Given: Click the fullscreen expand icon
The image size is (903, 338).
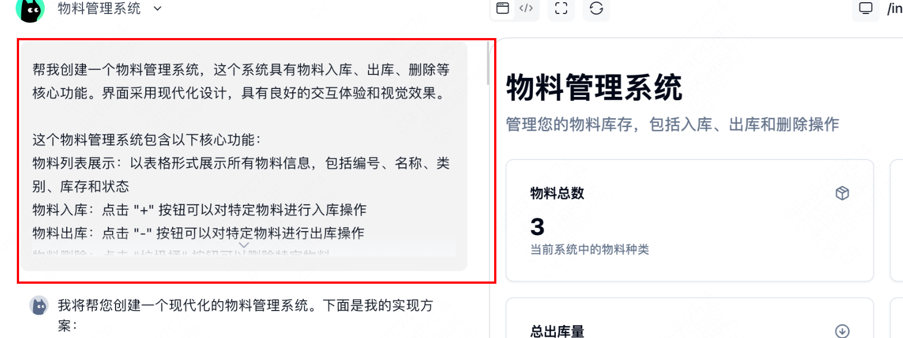Looking at the screenshot, I should (x=561, y=8).
